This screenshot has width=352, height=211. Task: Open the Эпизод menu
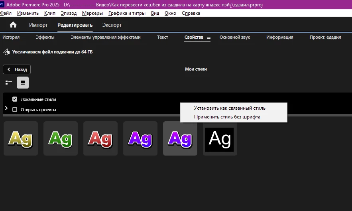tap(69, 13)
